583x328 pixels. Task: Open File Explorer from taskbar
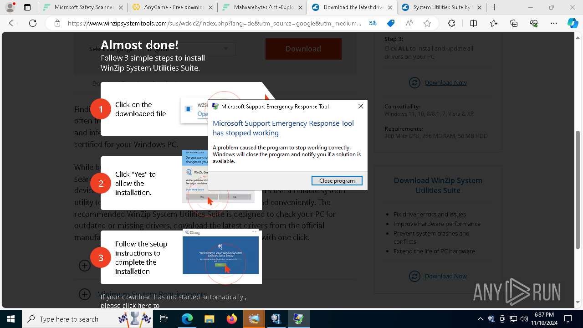click(x=209, y=319)
